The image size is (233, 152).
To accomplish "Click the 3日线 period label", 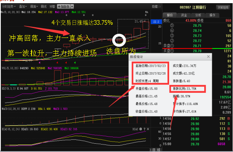I will (x=155, y=150).
